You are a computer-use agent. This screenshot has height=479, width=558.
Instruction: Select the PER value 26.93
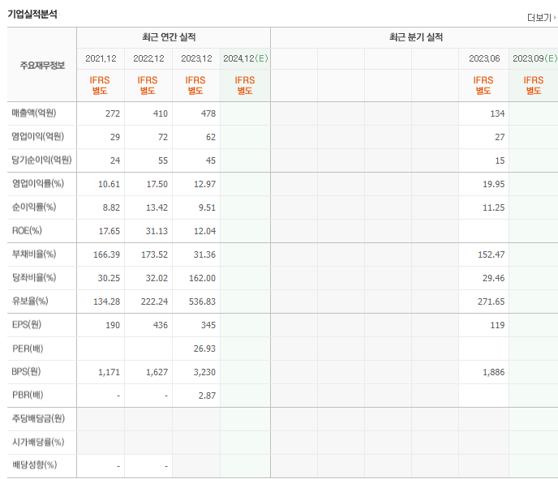coord(204,349)
